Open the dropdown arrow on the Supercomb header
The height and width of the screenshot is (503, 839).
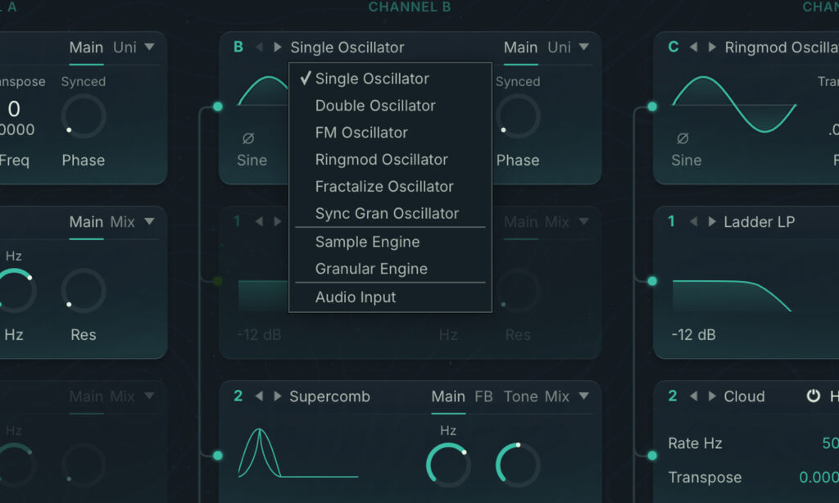pos(584,397)
